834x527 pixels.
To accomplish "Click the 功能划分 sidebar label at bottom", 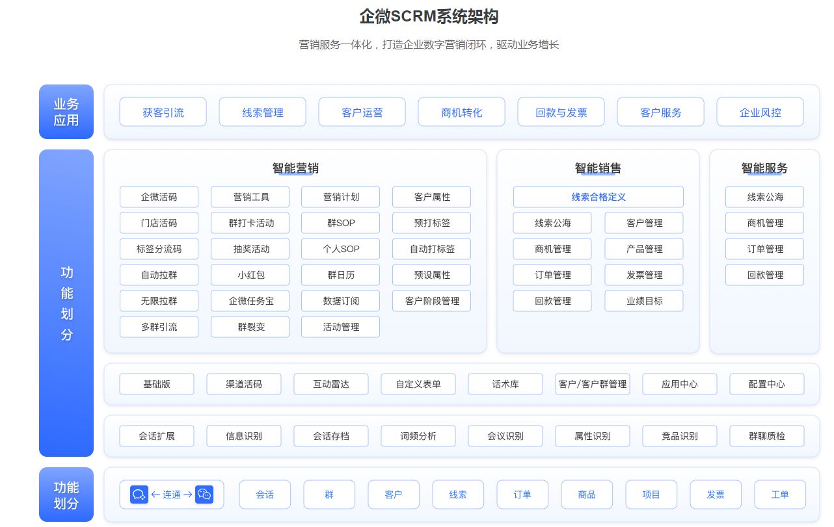I will point(66,495).
